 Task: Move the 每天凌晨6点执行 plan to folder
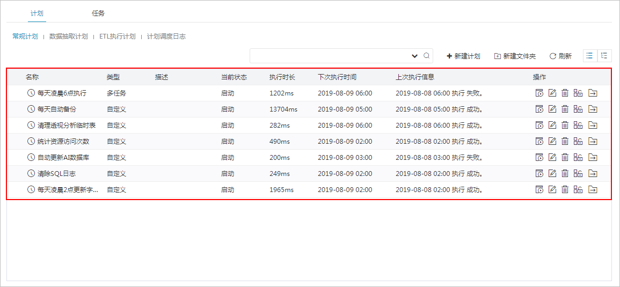click(x=592, y=93)
